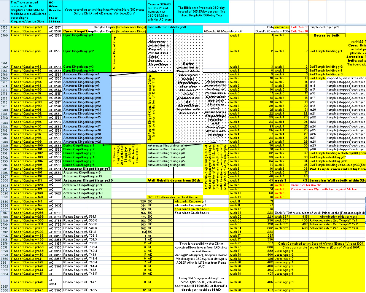Select the bold "Artaxerxes Kingofkings yr7" cell

pos(87,169)
